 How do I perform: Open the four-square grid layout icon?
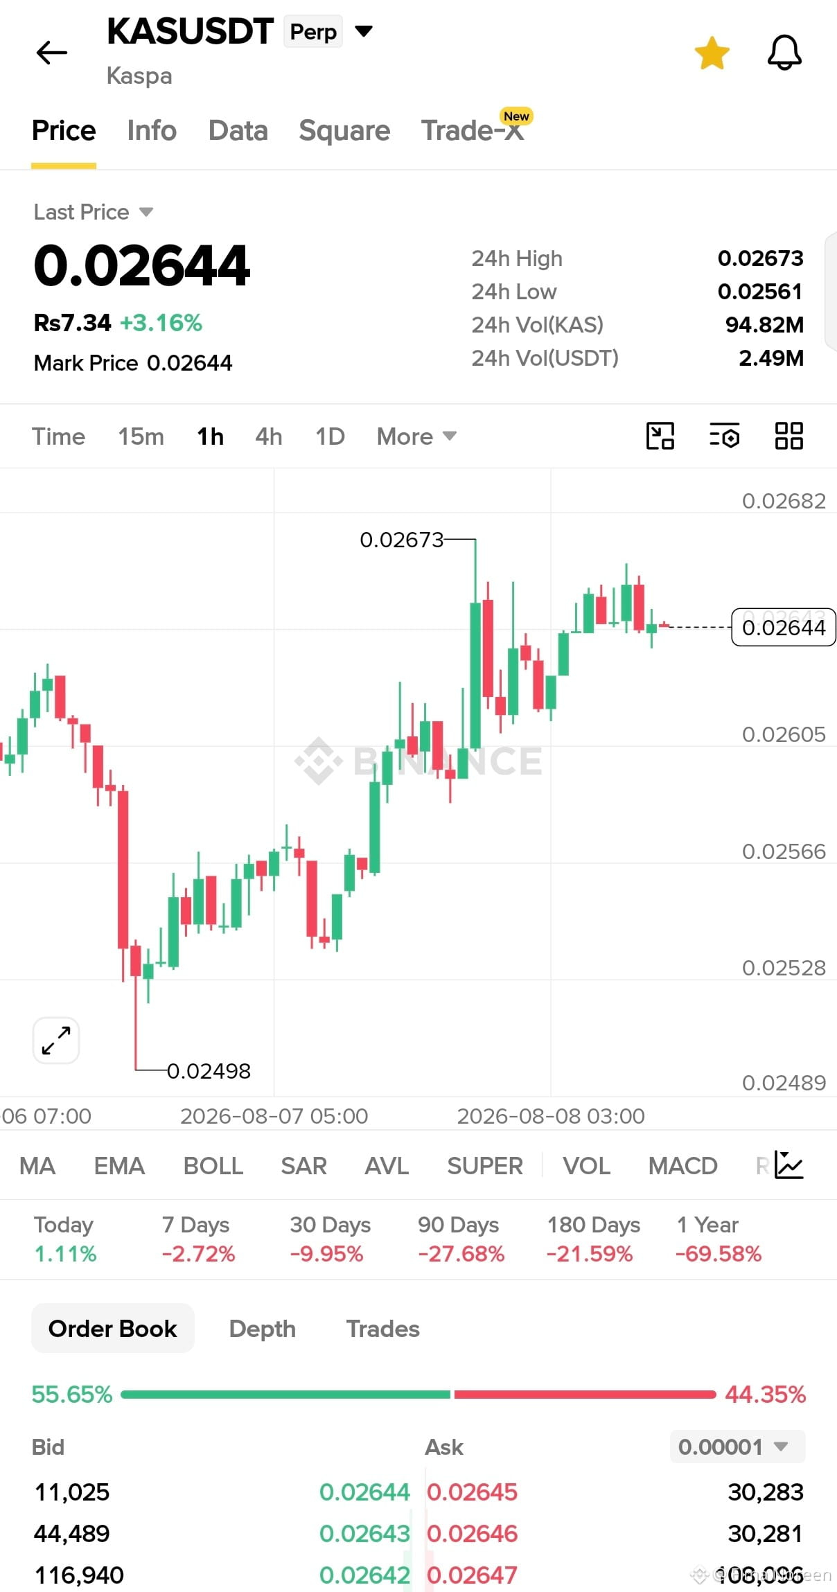coord(788,436)
